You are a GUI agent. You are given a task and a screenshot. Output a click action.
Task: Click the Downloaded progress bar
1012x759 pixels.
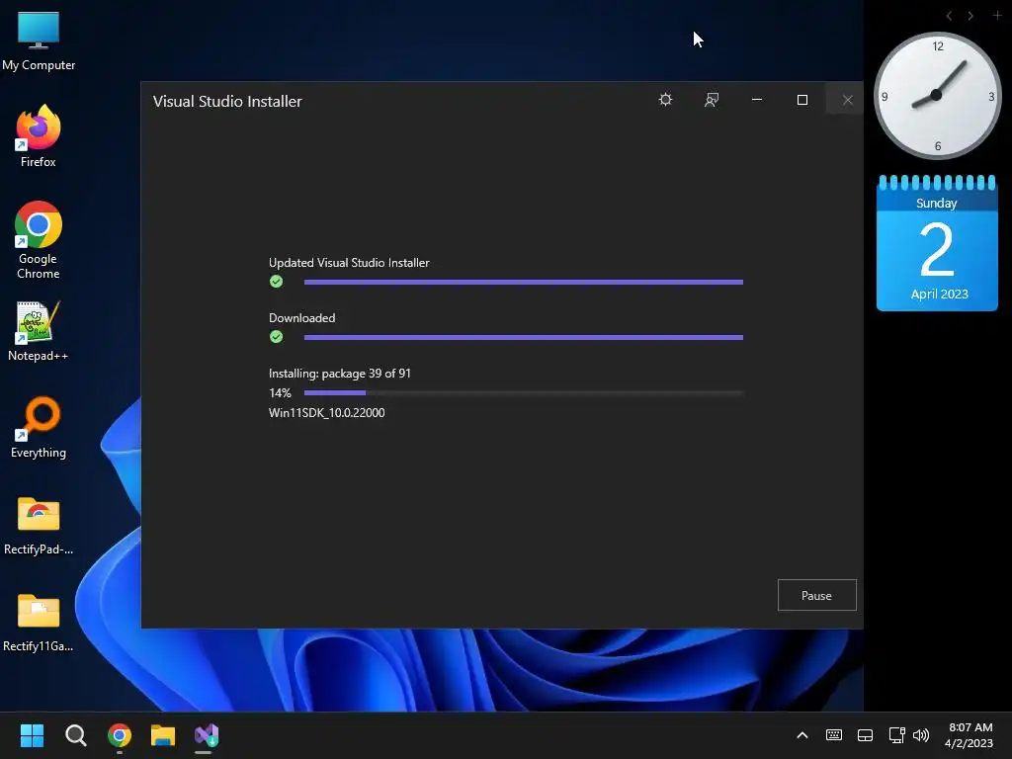coord(524,338)
